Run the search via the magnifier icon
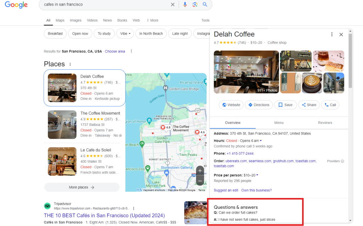The image size is (363, 226). coord(205,5)
